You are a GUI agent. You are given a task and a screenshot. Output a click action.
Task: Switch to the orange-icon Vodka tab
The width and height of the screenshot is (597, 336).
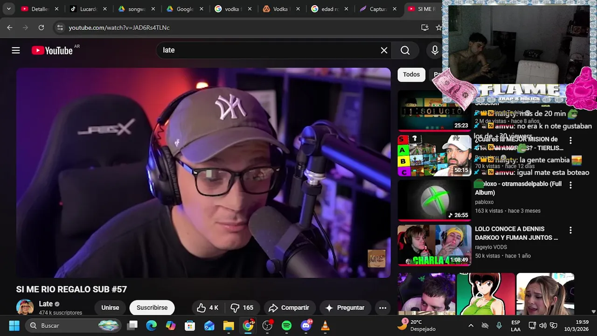280,9
